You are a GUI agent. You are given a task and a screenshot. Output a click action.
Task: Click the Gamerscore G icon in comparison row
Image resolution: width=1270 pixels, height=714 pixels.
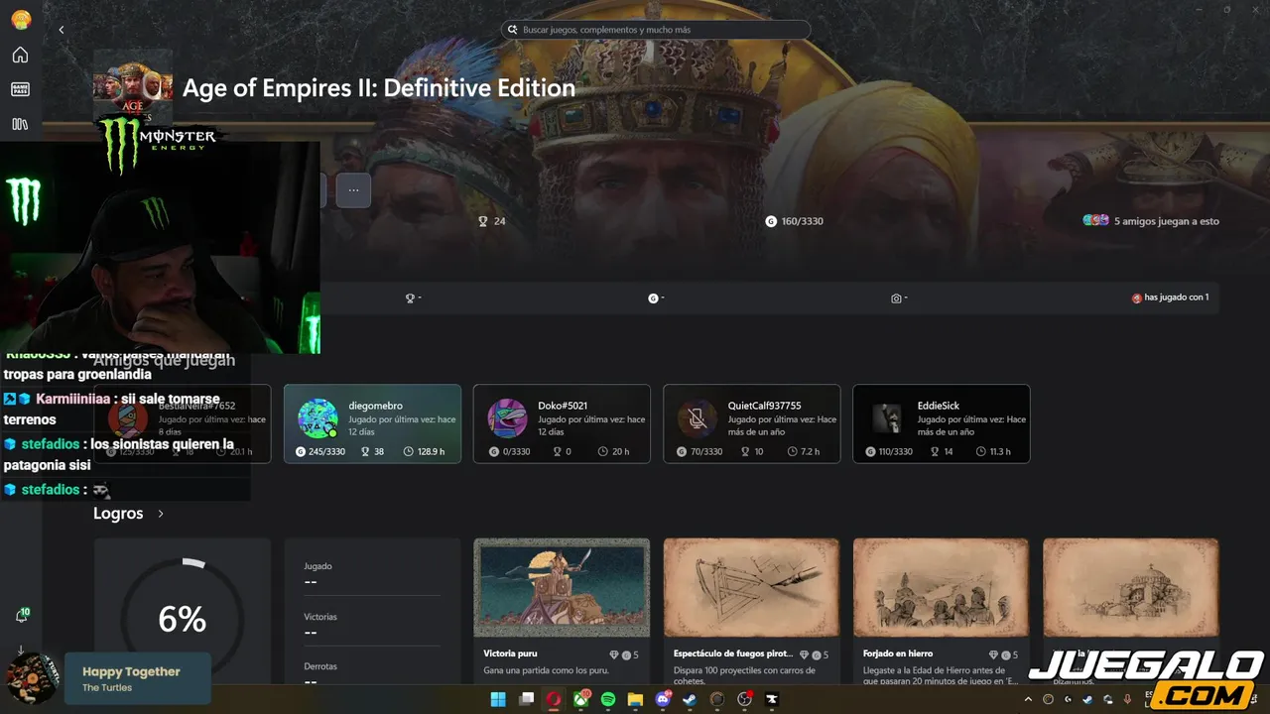pos(653,298)
